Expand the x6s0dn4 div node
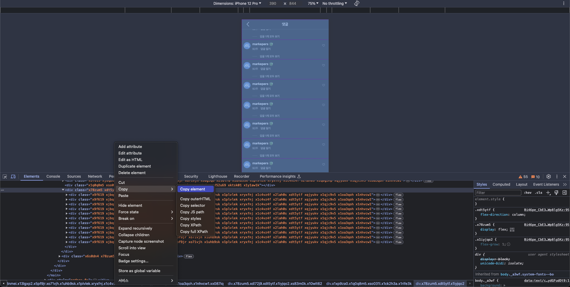570x287 pixels. [x=59, y=256]
